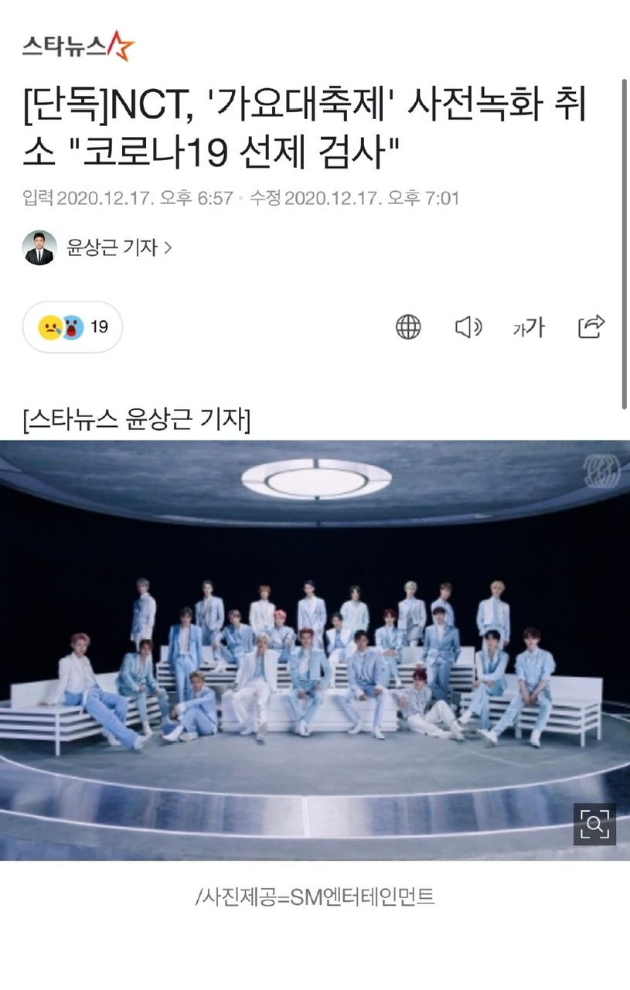
Task: Open the reactions count 19 pill
Action: [x=73, y=327]
